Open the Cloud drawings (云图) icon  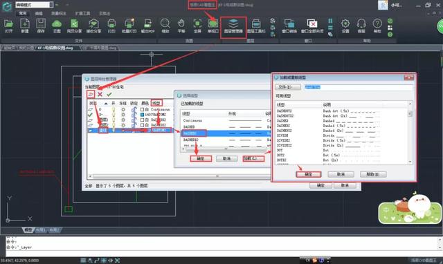(x=57, y=26)
